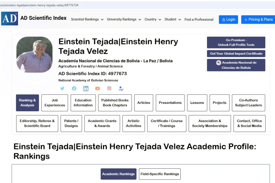Open the University Rankings dropdown menu
The width and height of the screenshot is (275, 183).
(x=124, y=19)
